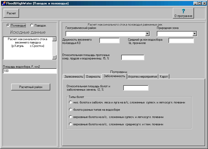Click the question mark 'О программе' icon

pyautogui.click(x=183, y=11)
